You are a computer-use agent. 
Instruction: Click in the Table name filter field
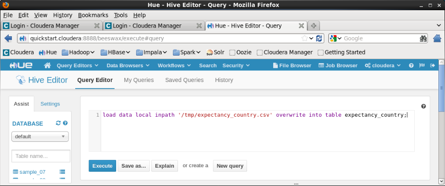point(41,156)
